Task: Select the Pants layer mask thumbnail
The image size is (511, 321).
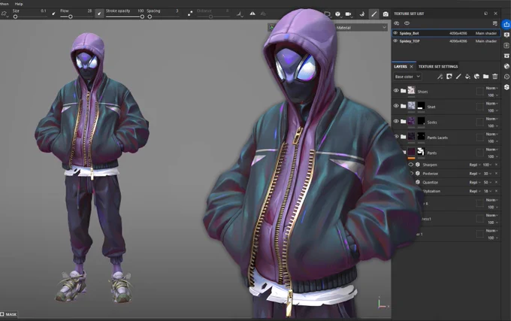Action: (x=421, y=152)
